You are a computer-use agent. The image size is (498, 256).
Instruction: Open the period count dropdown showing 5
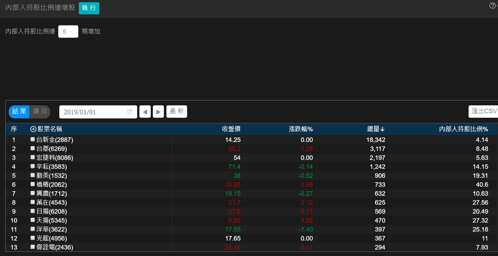point(68,32)
